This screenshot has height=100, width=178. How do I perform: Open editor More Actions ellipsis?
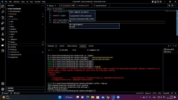pos(175,6)
